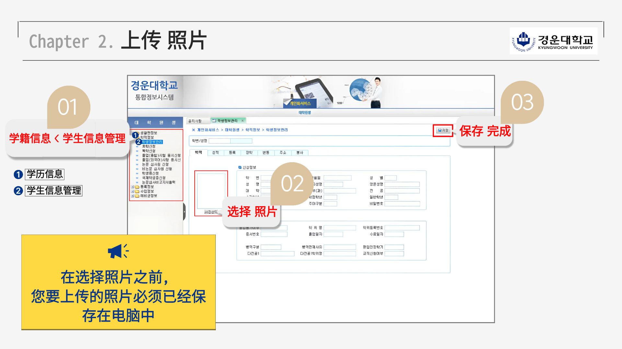This screenshot has width=622, height=349.
Task: Click the empty photo preview box
Action: 211,191
